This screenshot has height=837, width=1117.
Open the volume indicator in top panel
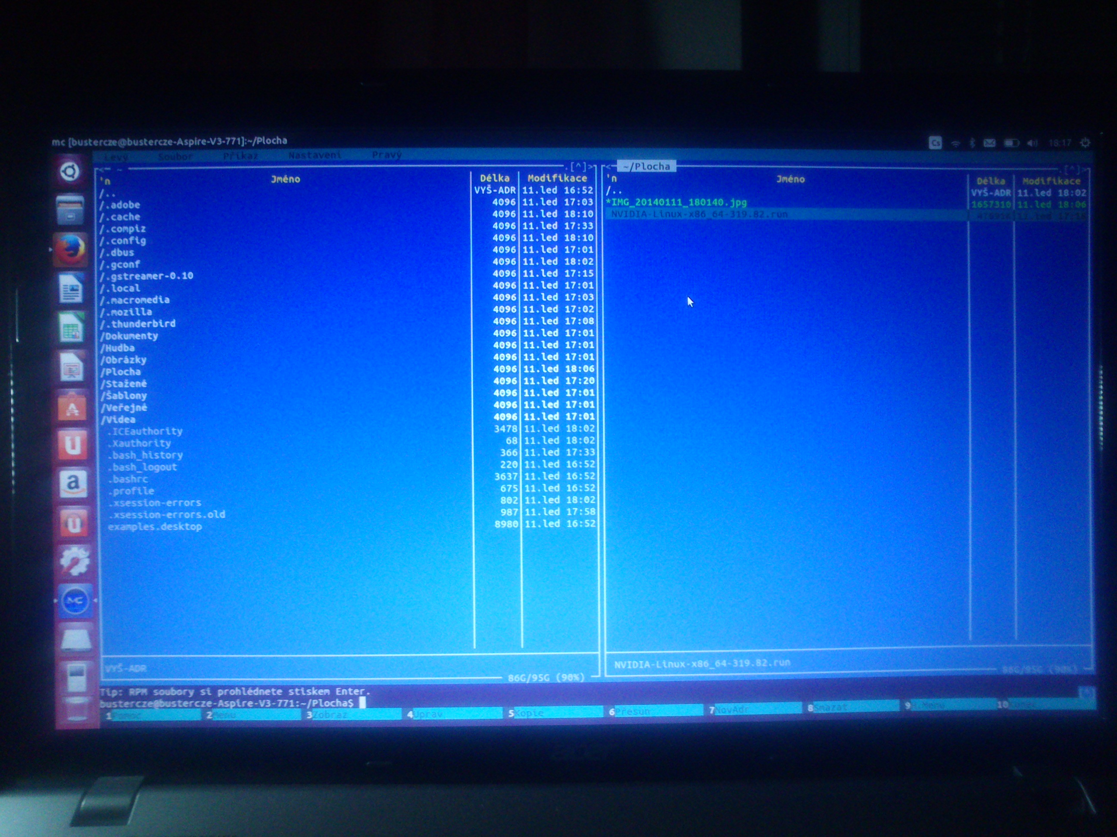point(1032,143)
